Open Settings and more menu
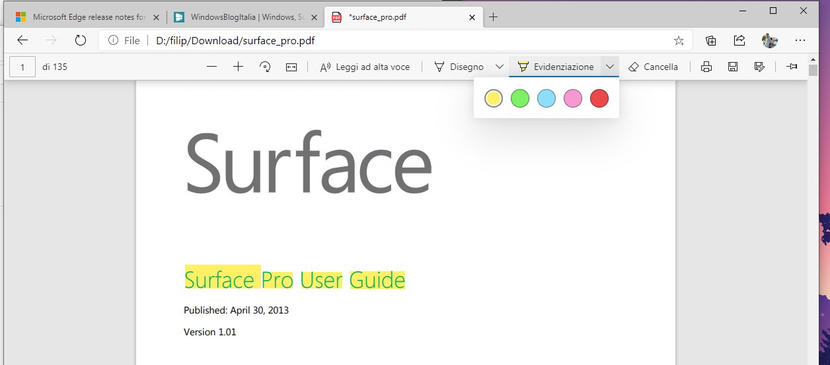 (x=800, y=40)
